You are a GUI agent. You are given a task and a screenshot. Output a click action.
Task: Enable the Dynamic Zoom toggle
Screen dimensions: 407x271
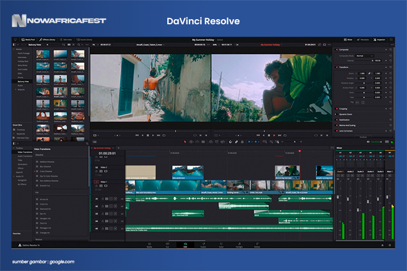tap(336, 115)
